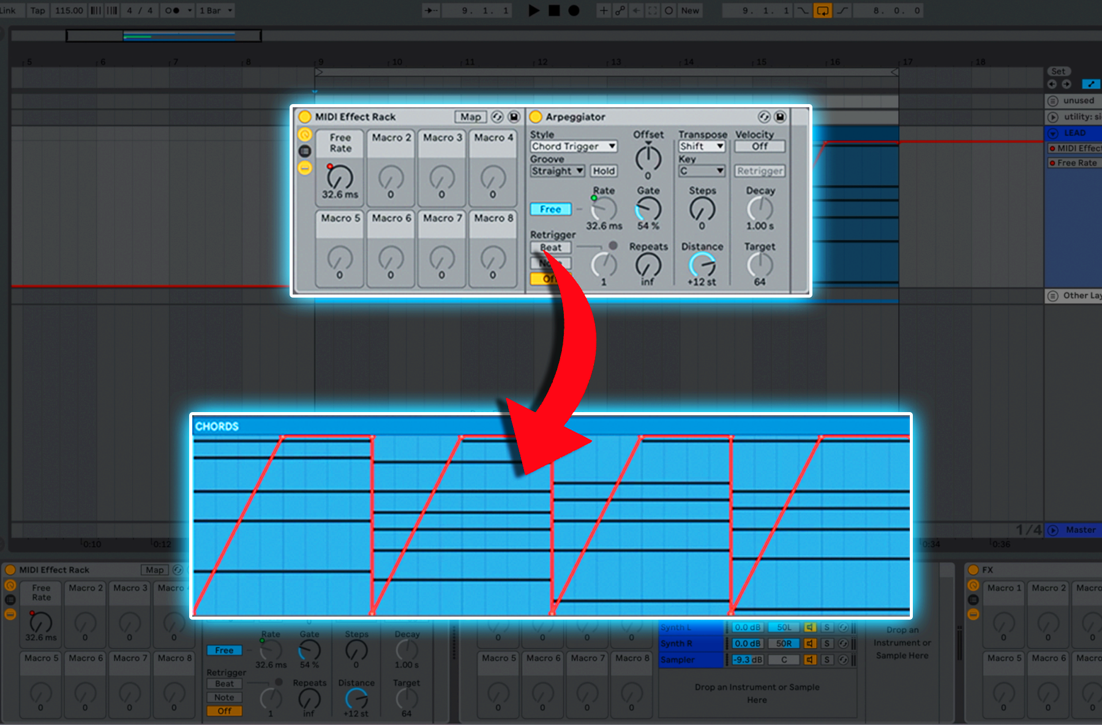Click the Sampler chain speaker activator icon

(x=810, y=659)
